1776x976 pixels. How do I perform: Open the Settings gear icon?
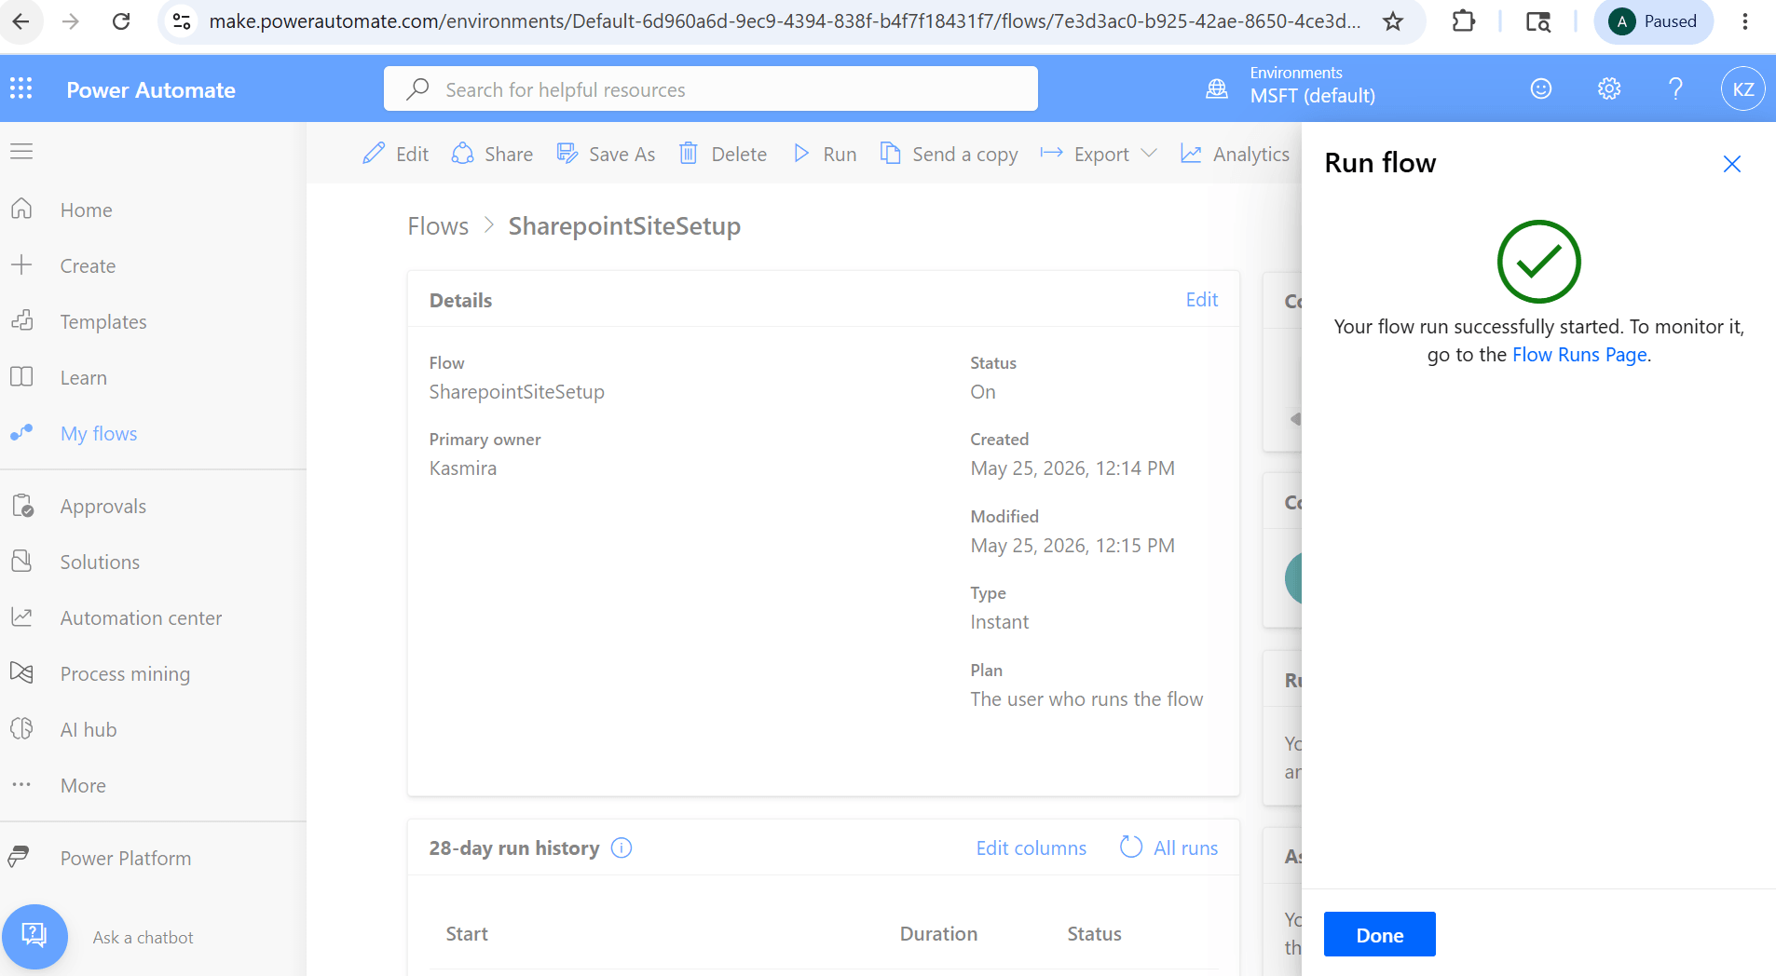click(1609, 88)
